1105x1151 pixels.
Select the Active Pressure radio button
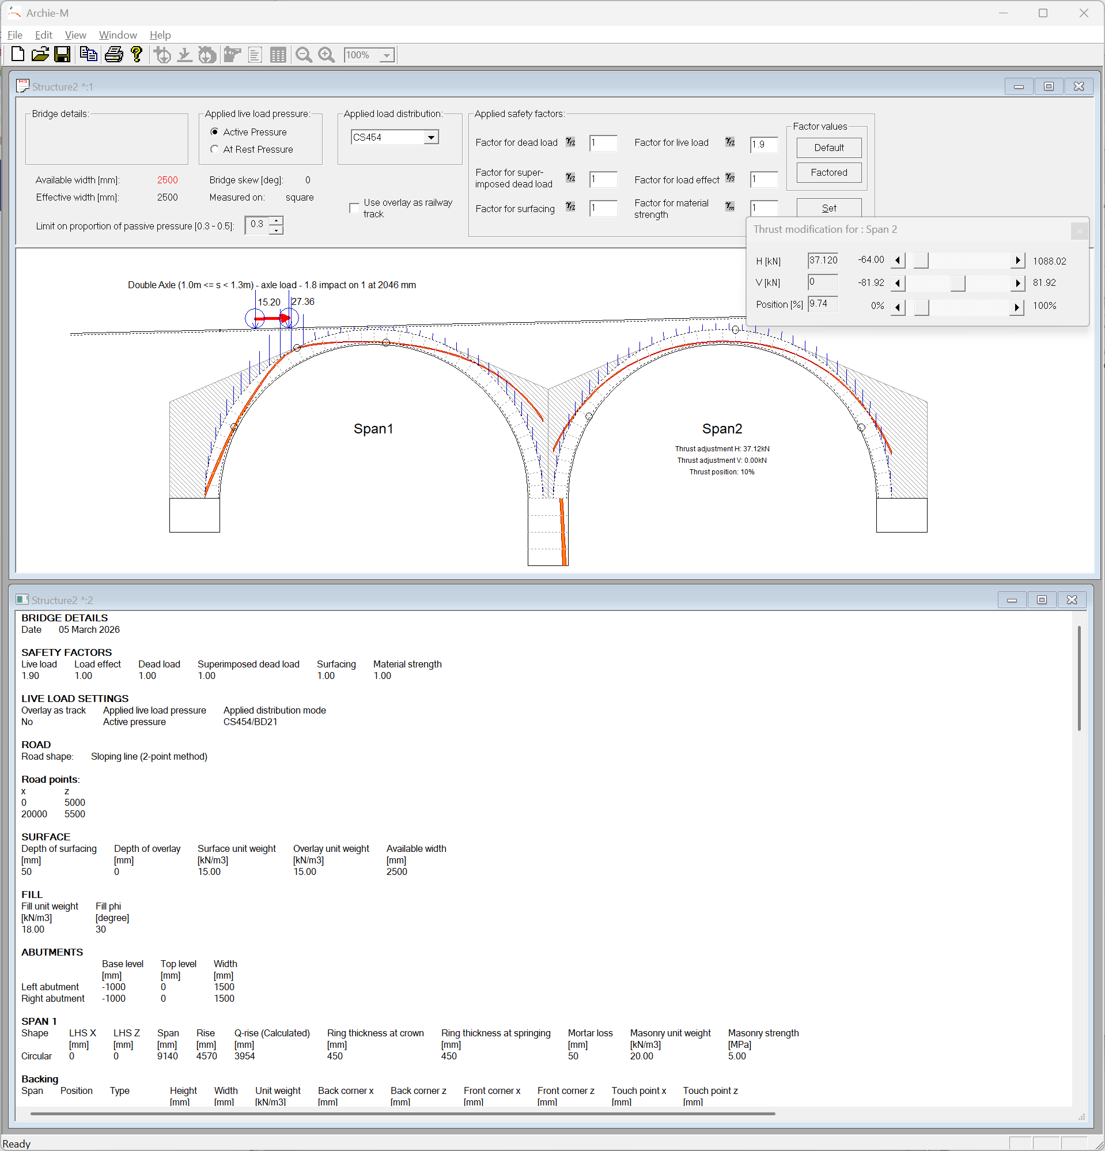pyautogui.click(x=215, y=132)
